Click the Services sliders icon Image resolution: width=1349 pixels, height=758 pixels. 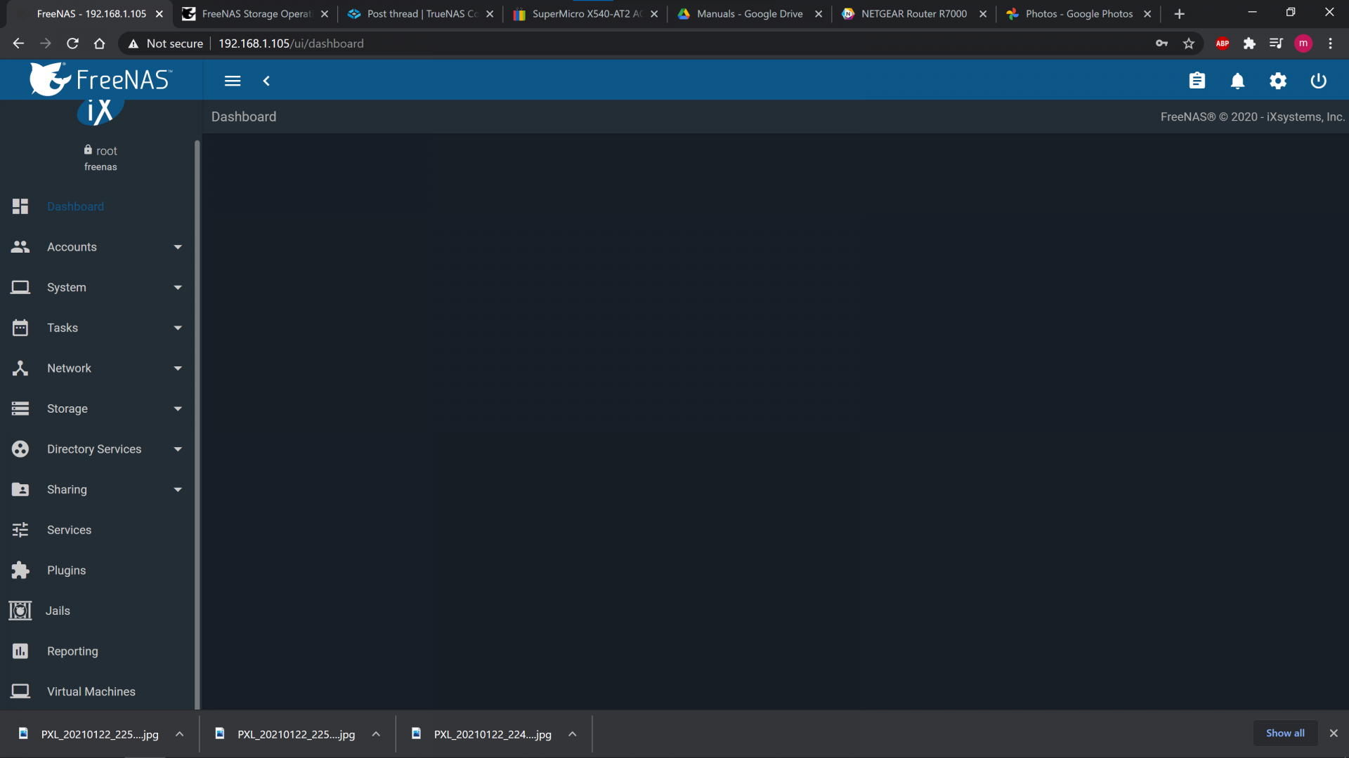coord(20,530)
